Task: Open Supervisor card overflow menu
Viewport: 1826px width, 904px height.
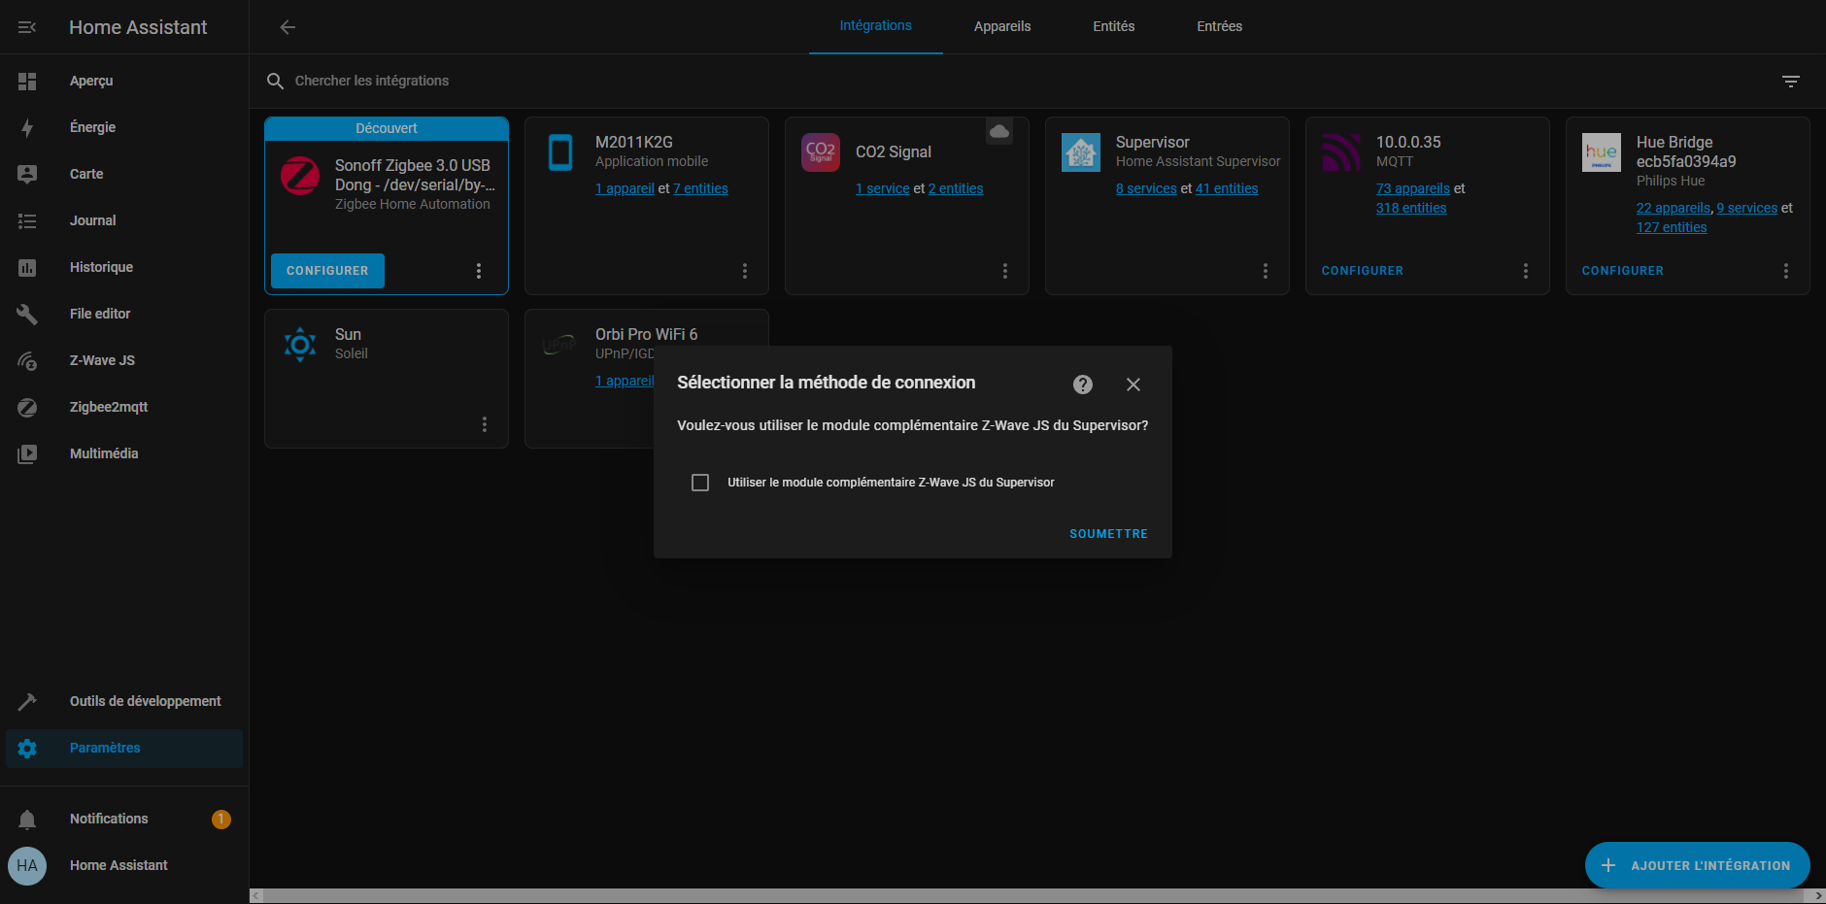Action: (1266, 271)
